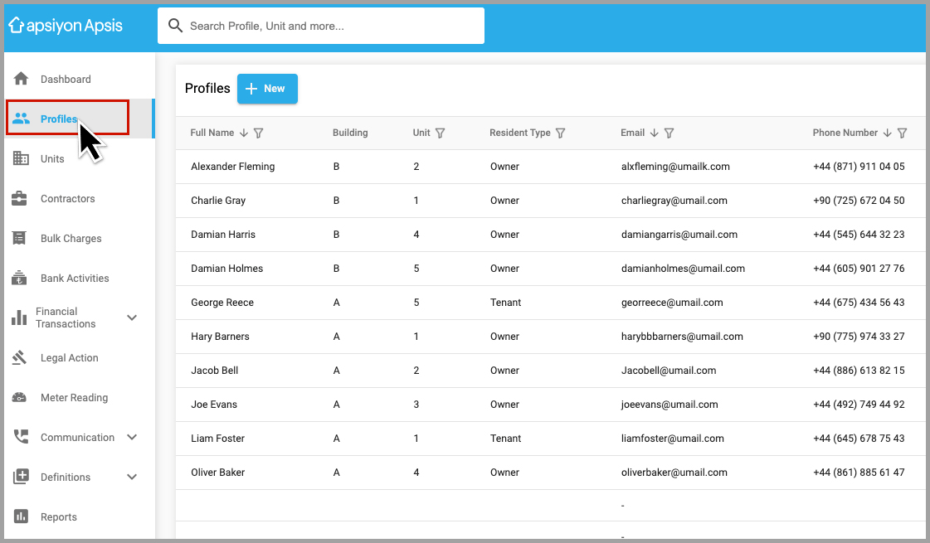The height and width of the screenshot is (543, 930).
Task: Click the Meter Reading gauge icon
Action: (x=20, y=397)
